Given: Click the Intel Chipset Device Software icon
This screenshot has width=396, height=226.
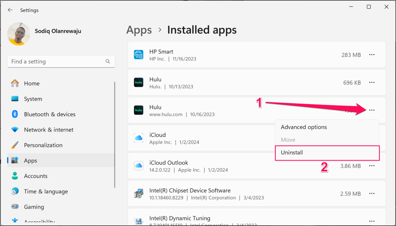Looking at the screenshot, I should (138, 193).
